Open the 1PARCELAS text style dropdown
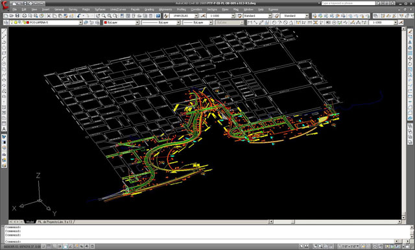415x250 pixels. click(x=196, y=16)
